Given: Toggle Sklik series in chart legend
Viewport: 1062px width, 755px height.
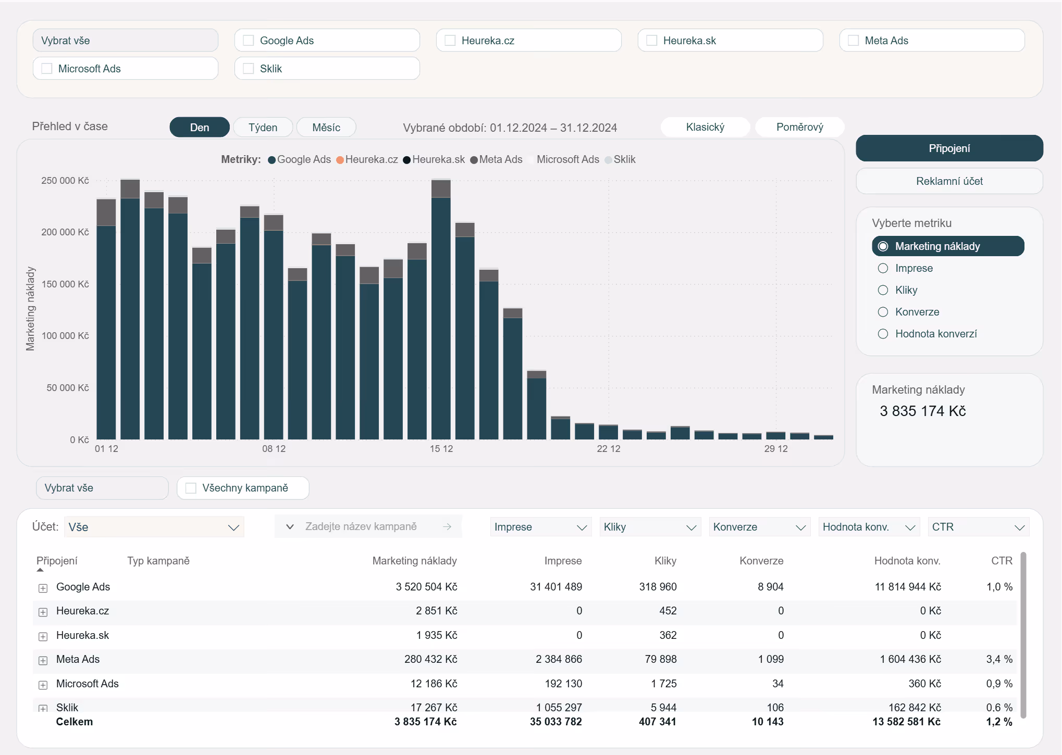Looking at the screenshot, I should tap(620, 159).
